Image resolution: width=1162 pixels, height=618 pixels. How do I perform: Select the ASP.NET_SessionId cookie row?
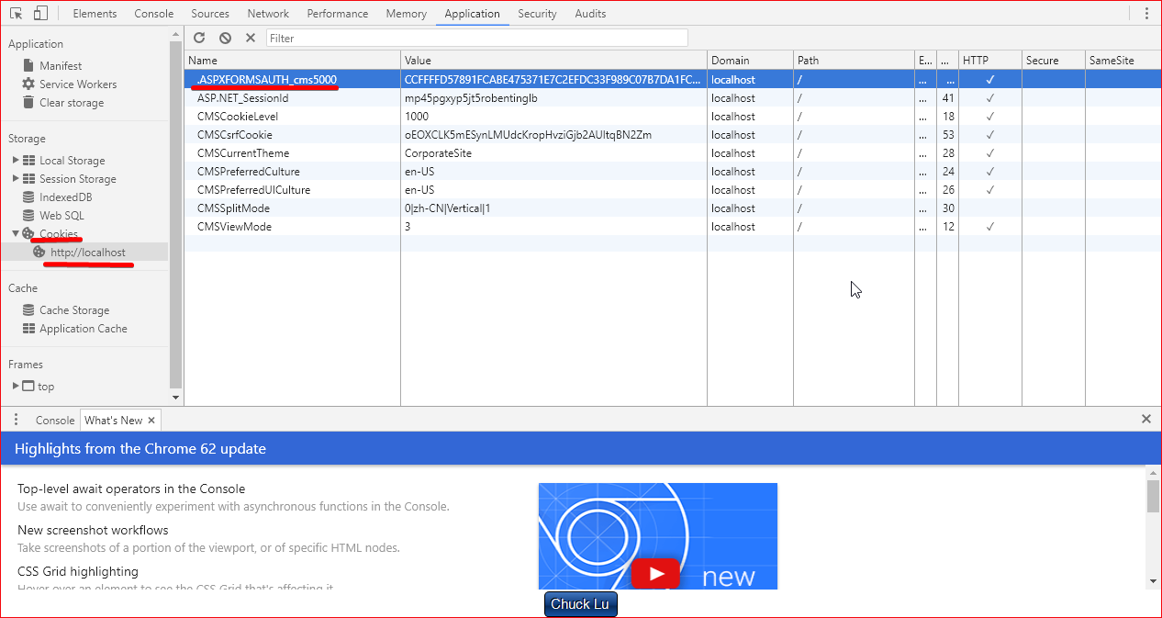coord(673,98)
